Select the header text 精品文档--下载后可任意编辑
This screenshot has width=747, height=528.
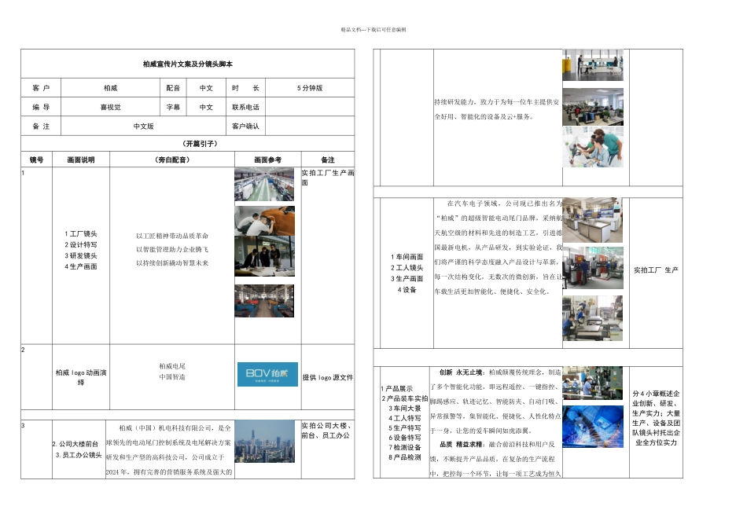pyautogui.click(x=373, y=30)
